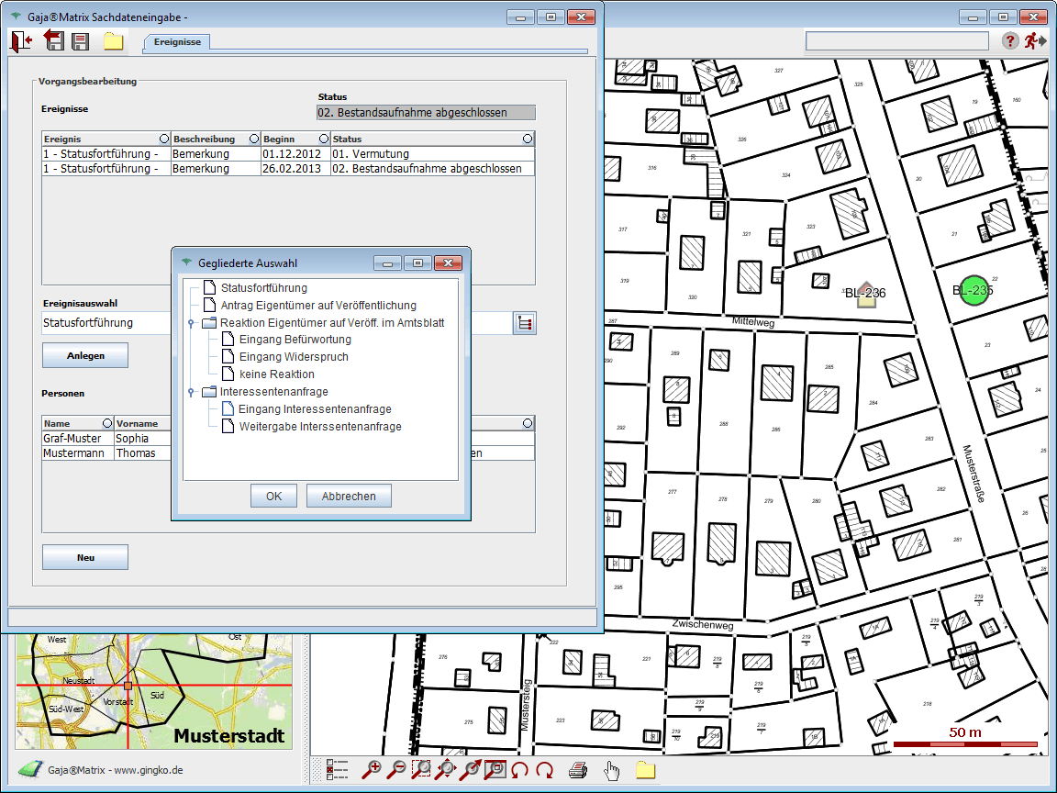
Task: Click the red help question mark icon
Action: [1009, 40]
